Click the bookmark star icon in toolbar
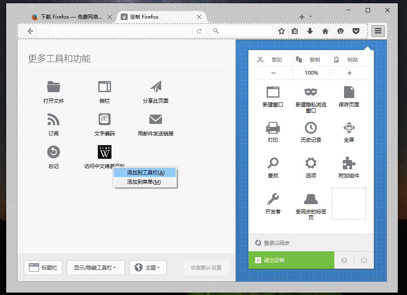The width and height of the screenshot is (407, 295). coord(282,31)
